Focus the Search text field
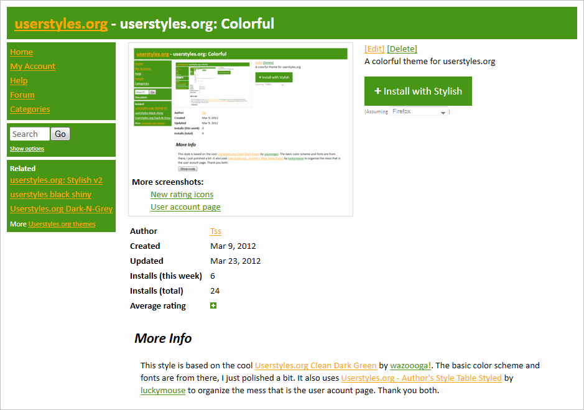 (30, 134)
